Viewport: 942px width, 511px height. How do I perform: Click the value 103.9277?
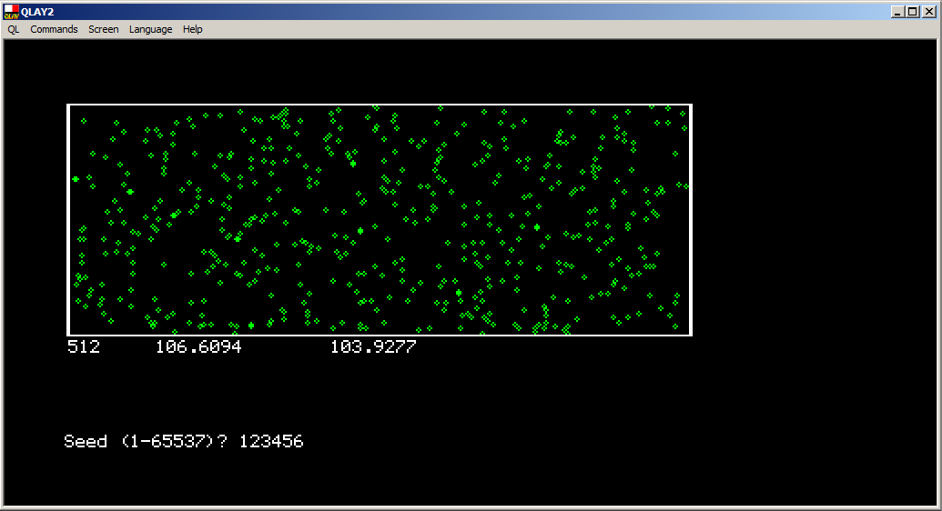[374, 346]
